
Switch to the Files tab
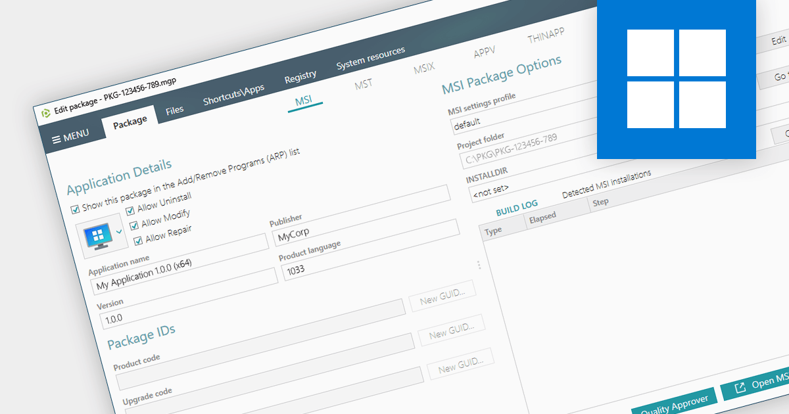tap(174, 110)
